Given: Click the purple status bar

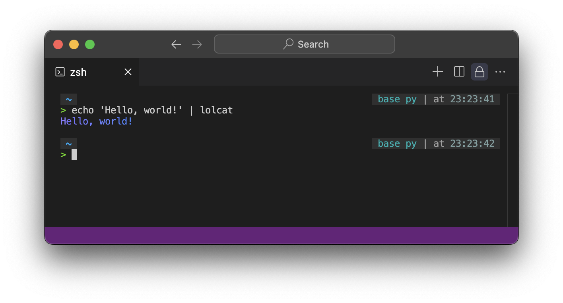Looking at the screenshot, I should pyautogui.click(x=281, y=235).
